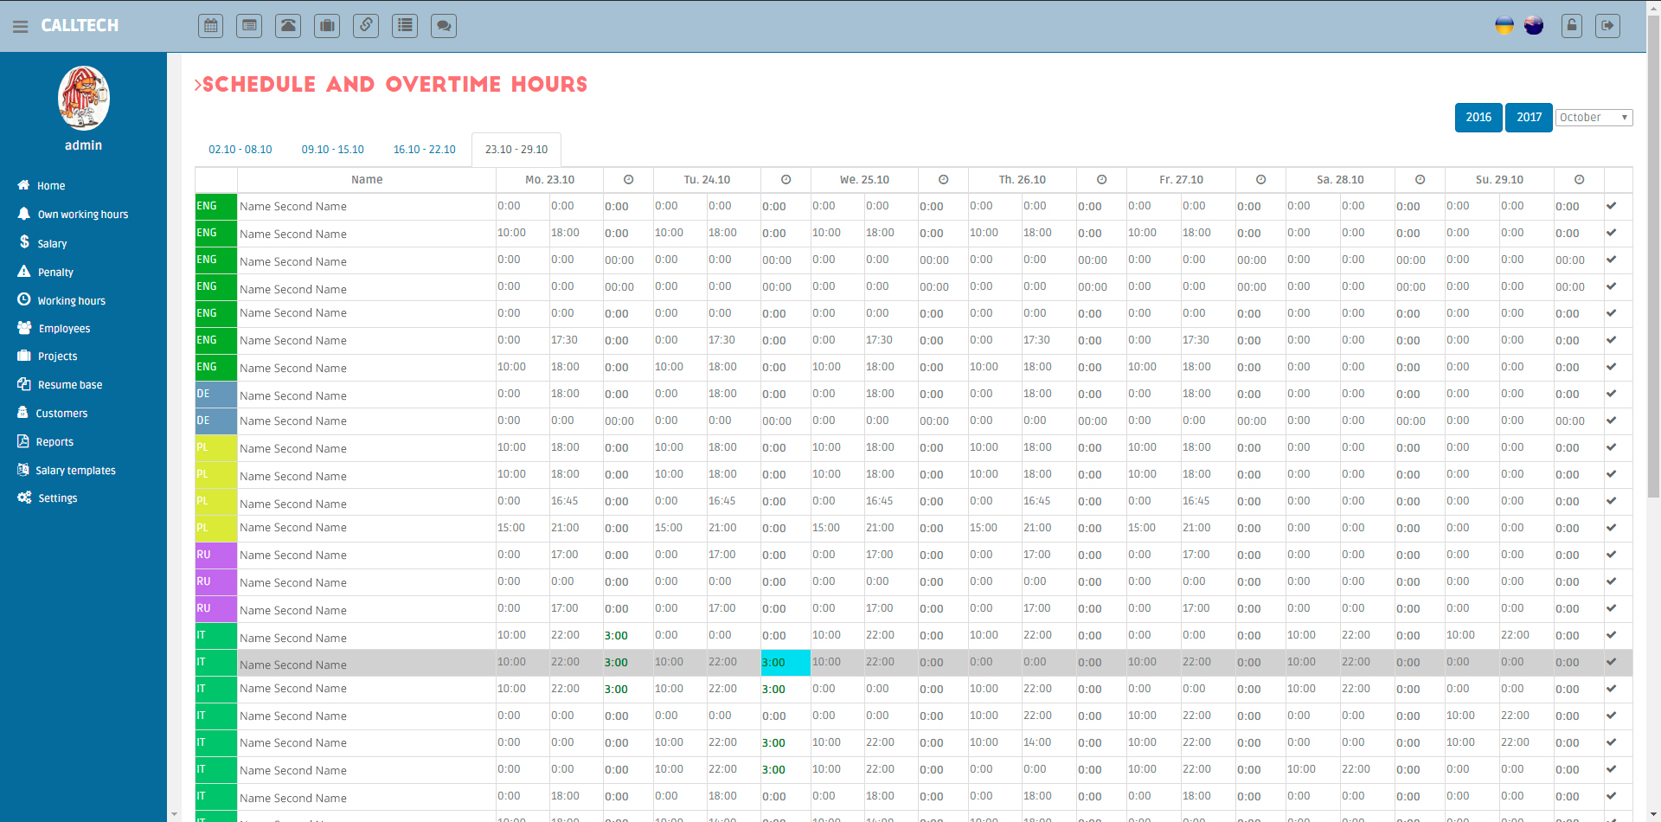1661x822 pixels.
Task: Select the 2016 year button
Action: click(x=1478, y=118)
